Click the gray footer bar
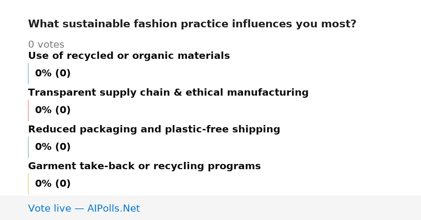The image size is (421, 220). 210,208
